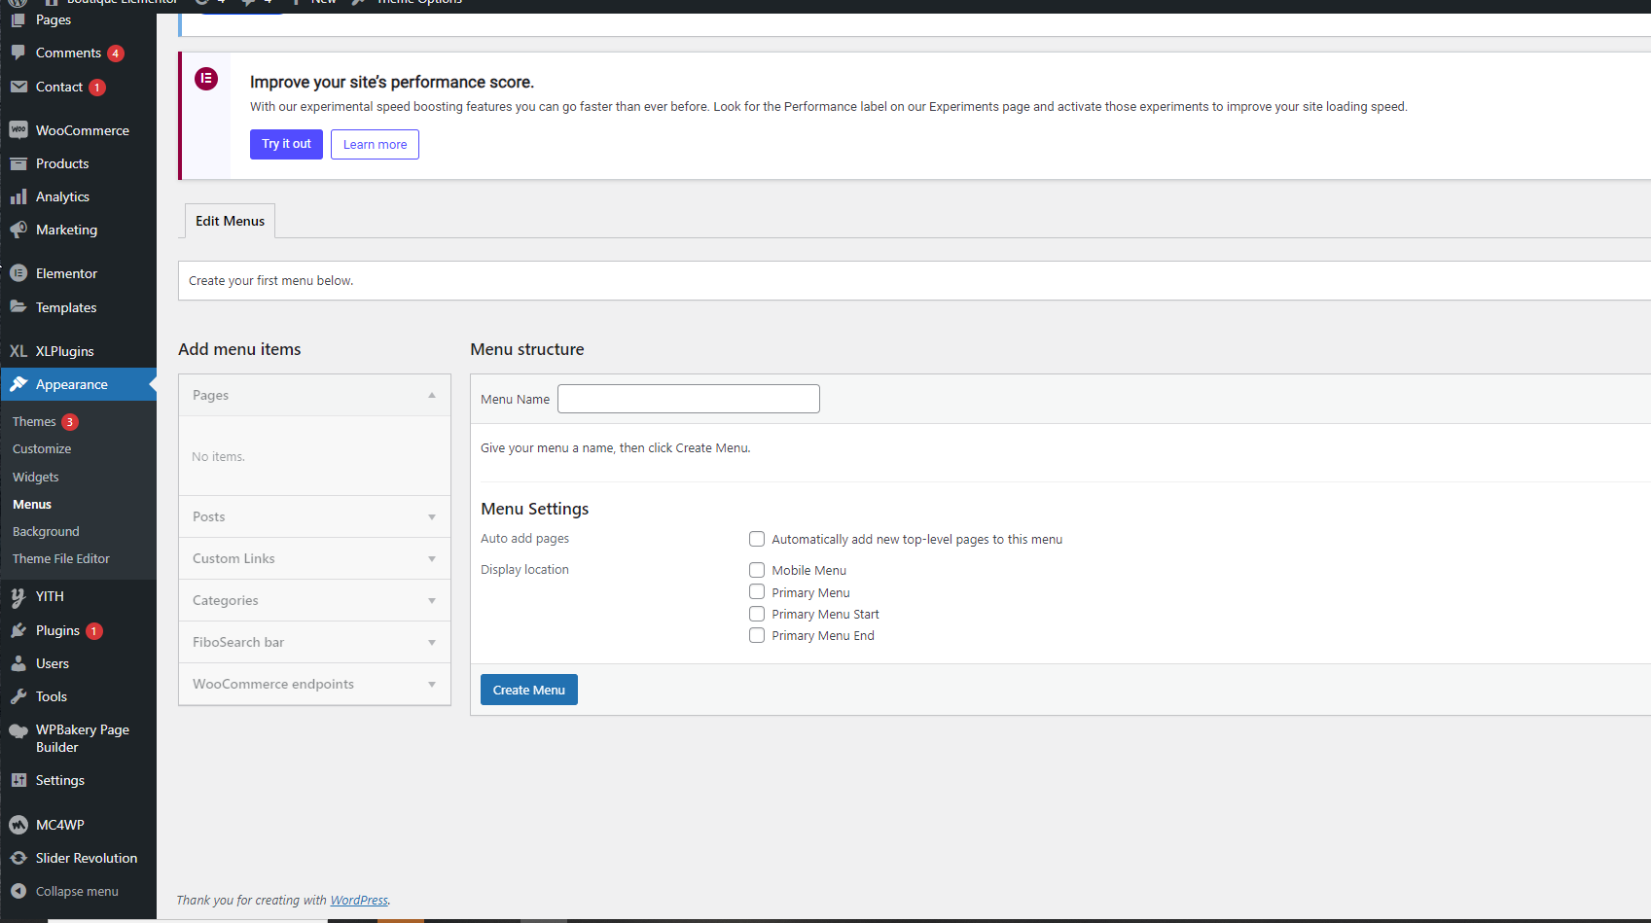This screenshot has height=923, width=1651.
Task: Click the Analytics bar chart icon
Action: point(18,196)
